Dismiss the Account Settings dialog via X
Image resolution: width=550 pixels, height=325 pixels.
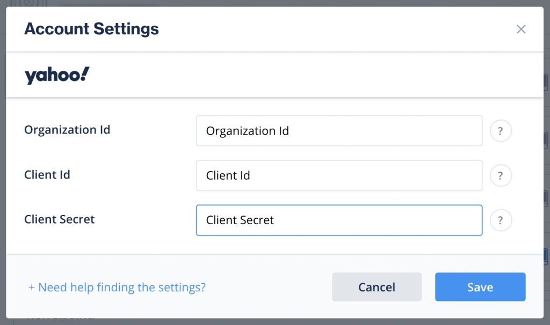click(520, 29)
